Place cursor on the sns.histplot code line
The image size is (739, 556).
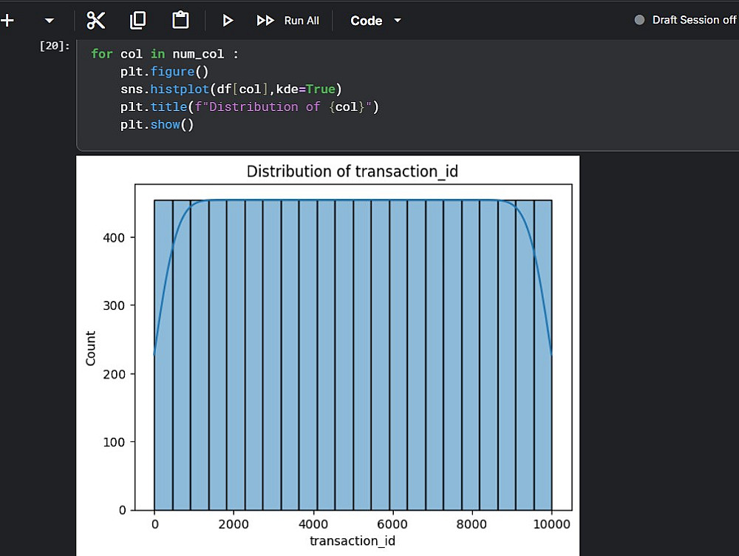(x=230, y=89)
